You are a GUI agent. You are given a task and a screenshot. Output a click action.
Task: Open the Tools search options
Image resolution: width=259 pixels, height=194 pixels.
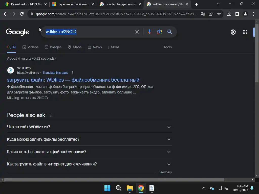167,47
